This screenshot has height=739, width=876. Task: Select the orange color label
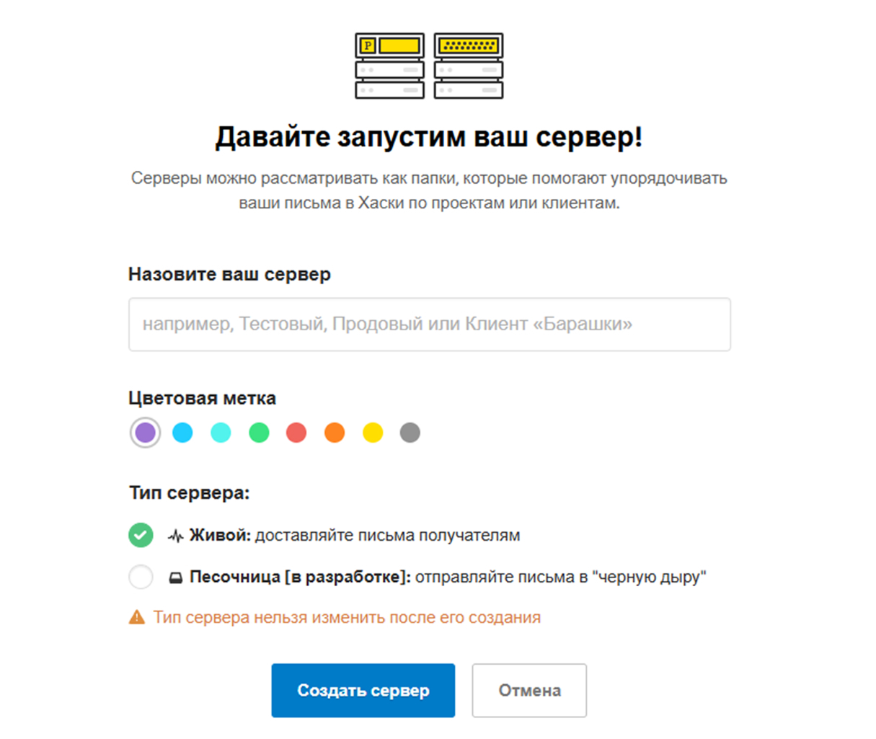tap(335, 433)
